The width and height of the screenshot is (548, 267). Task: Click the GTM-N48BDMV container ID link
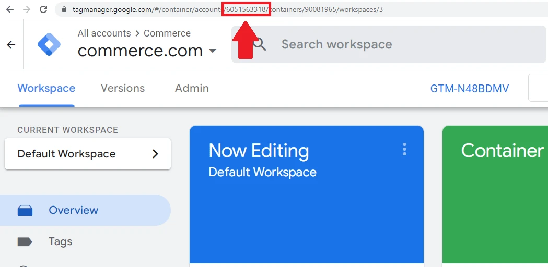(x=469, y=89)
